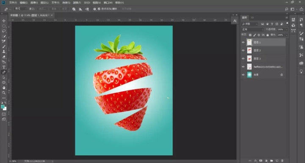This screenshot has width=305, height=163.
Task: Select the 图层 2 layer thumbnail
Action: [x=249, y=50]
